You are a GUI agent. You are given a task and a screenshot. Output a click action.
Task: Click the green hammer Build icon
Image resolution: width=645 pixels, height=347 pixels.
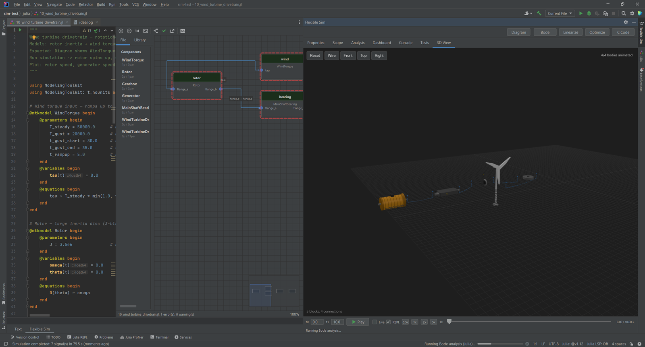pyautogui.click(x=539, y=13)
